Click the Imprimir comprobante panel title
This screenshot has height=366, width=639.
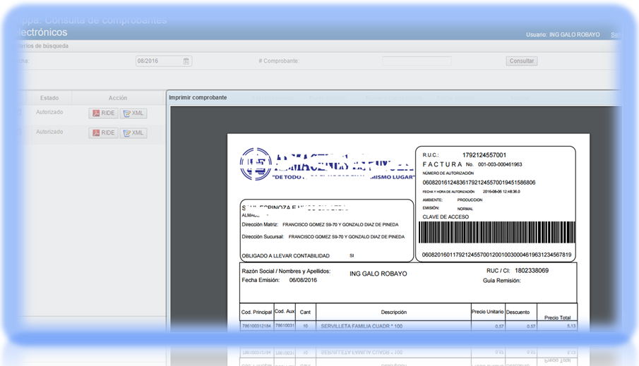click(198, 97)
